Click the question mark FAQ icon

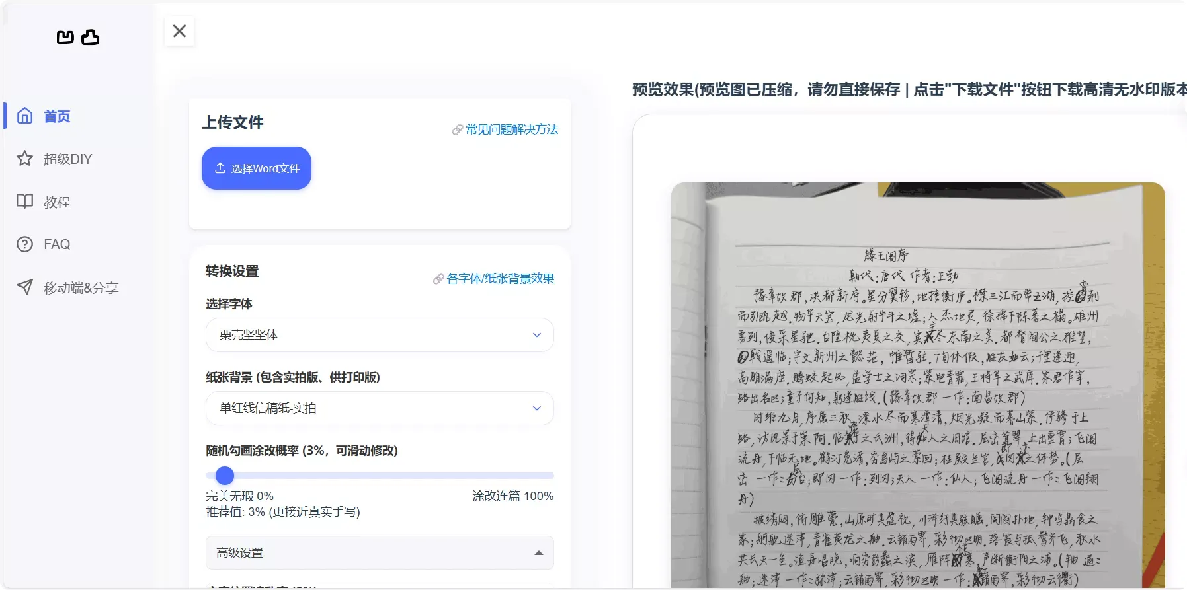pyautogui.click(x=24, y=244)
